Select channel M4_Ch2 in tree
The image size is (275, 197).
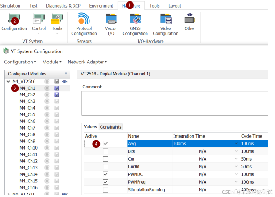point(27,95)
